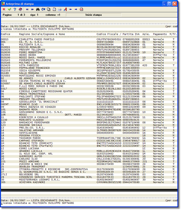
Task: Select the row 'PAGLIANTI STEFANO'
Action: [x=89, y=97]
